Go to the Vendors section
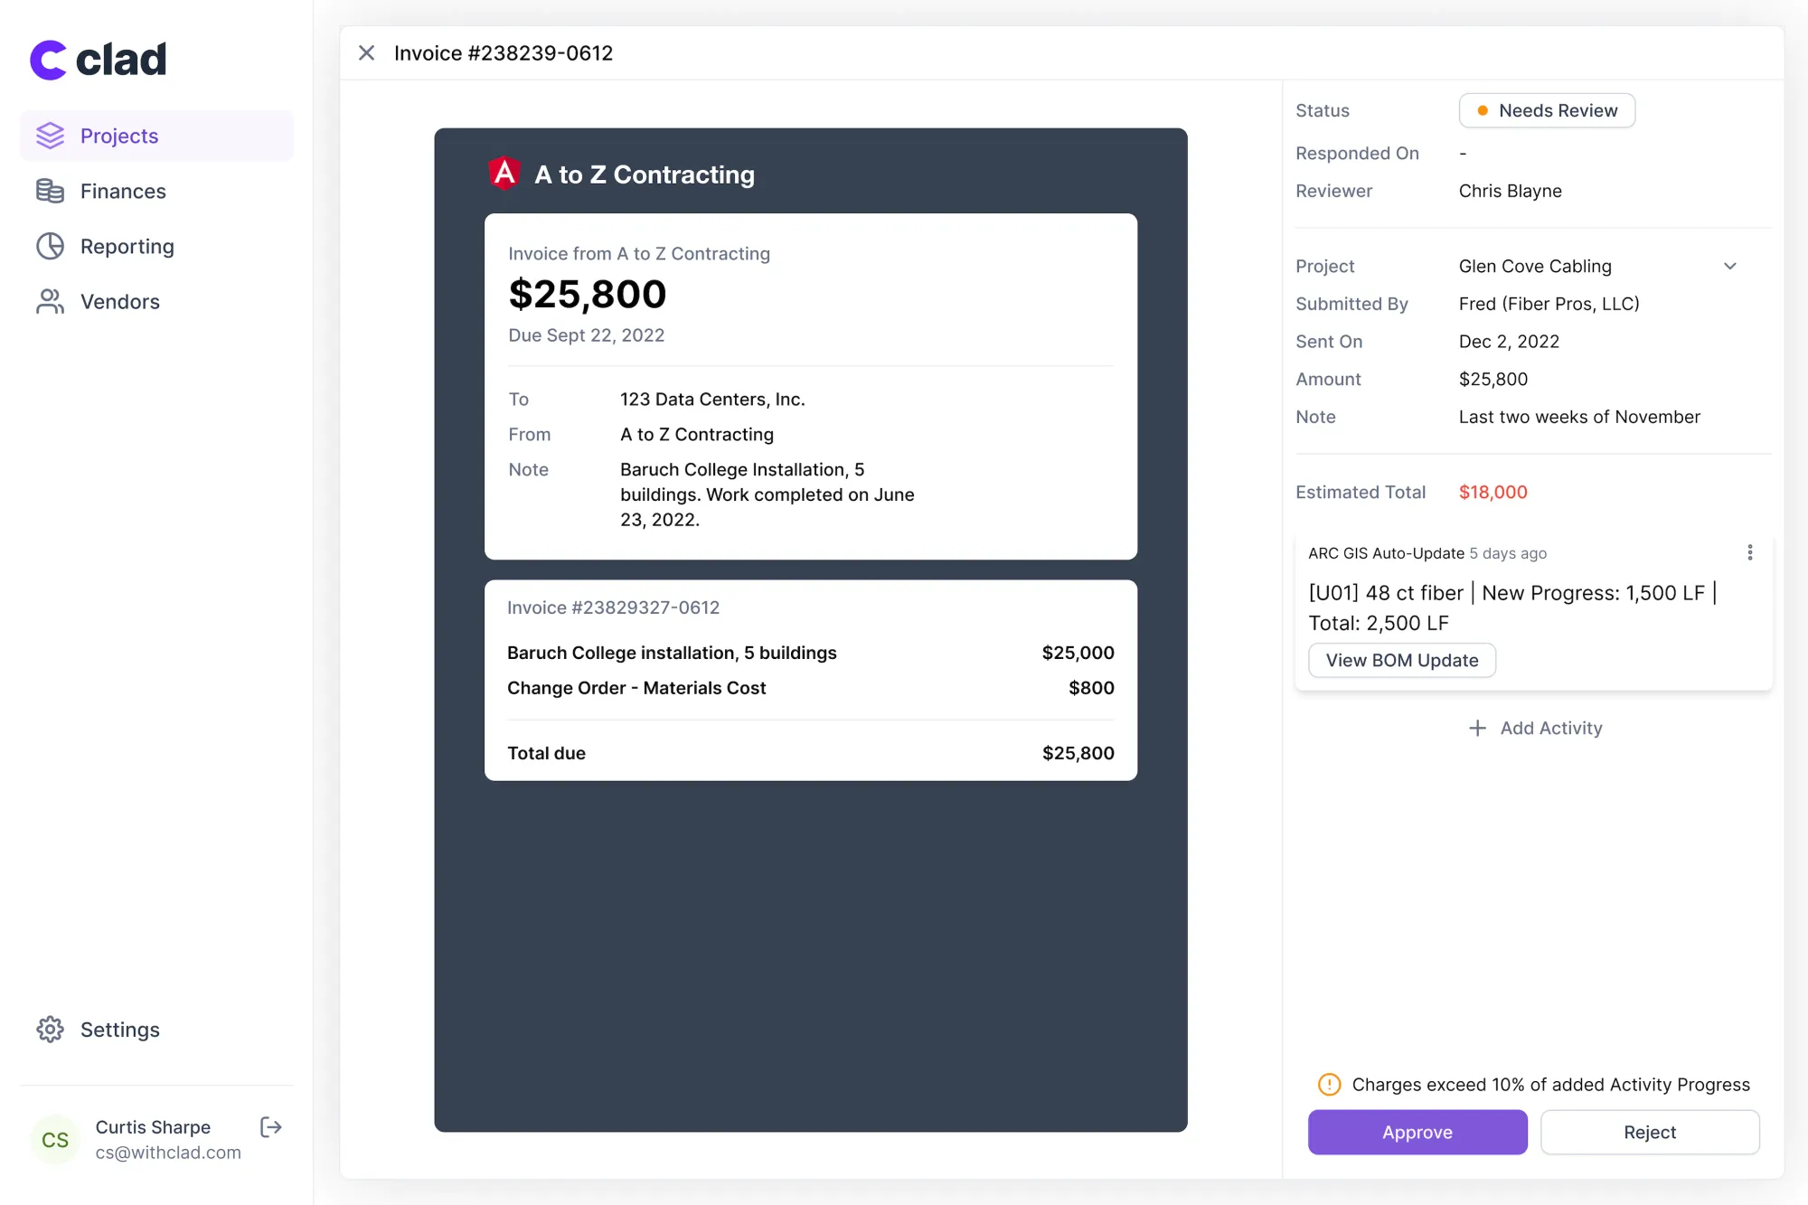1808x1205 pixels. (x=119, y=301)
